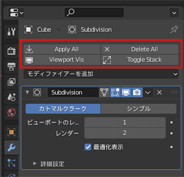Click the ビューポートのレベル value field
This screenshot has height=177, width=184.
(x=125, y=122)
